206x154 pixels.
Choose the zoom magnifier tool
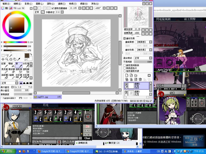(x=7, y=59)
